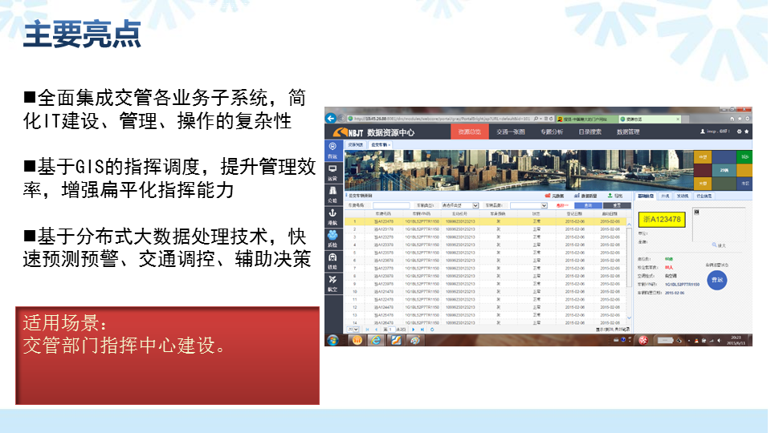Viewport: 771px width, 433px height.
Task: Select the 专题分析 menu item
Action: click(x=552, y=132)
